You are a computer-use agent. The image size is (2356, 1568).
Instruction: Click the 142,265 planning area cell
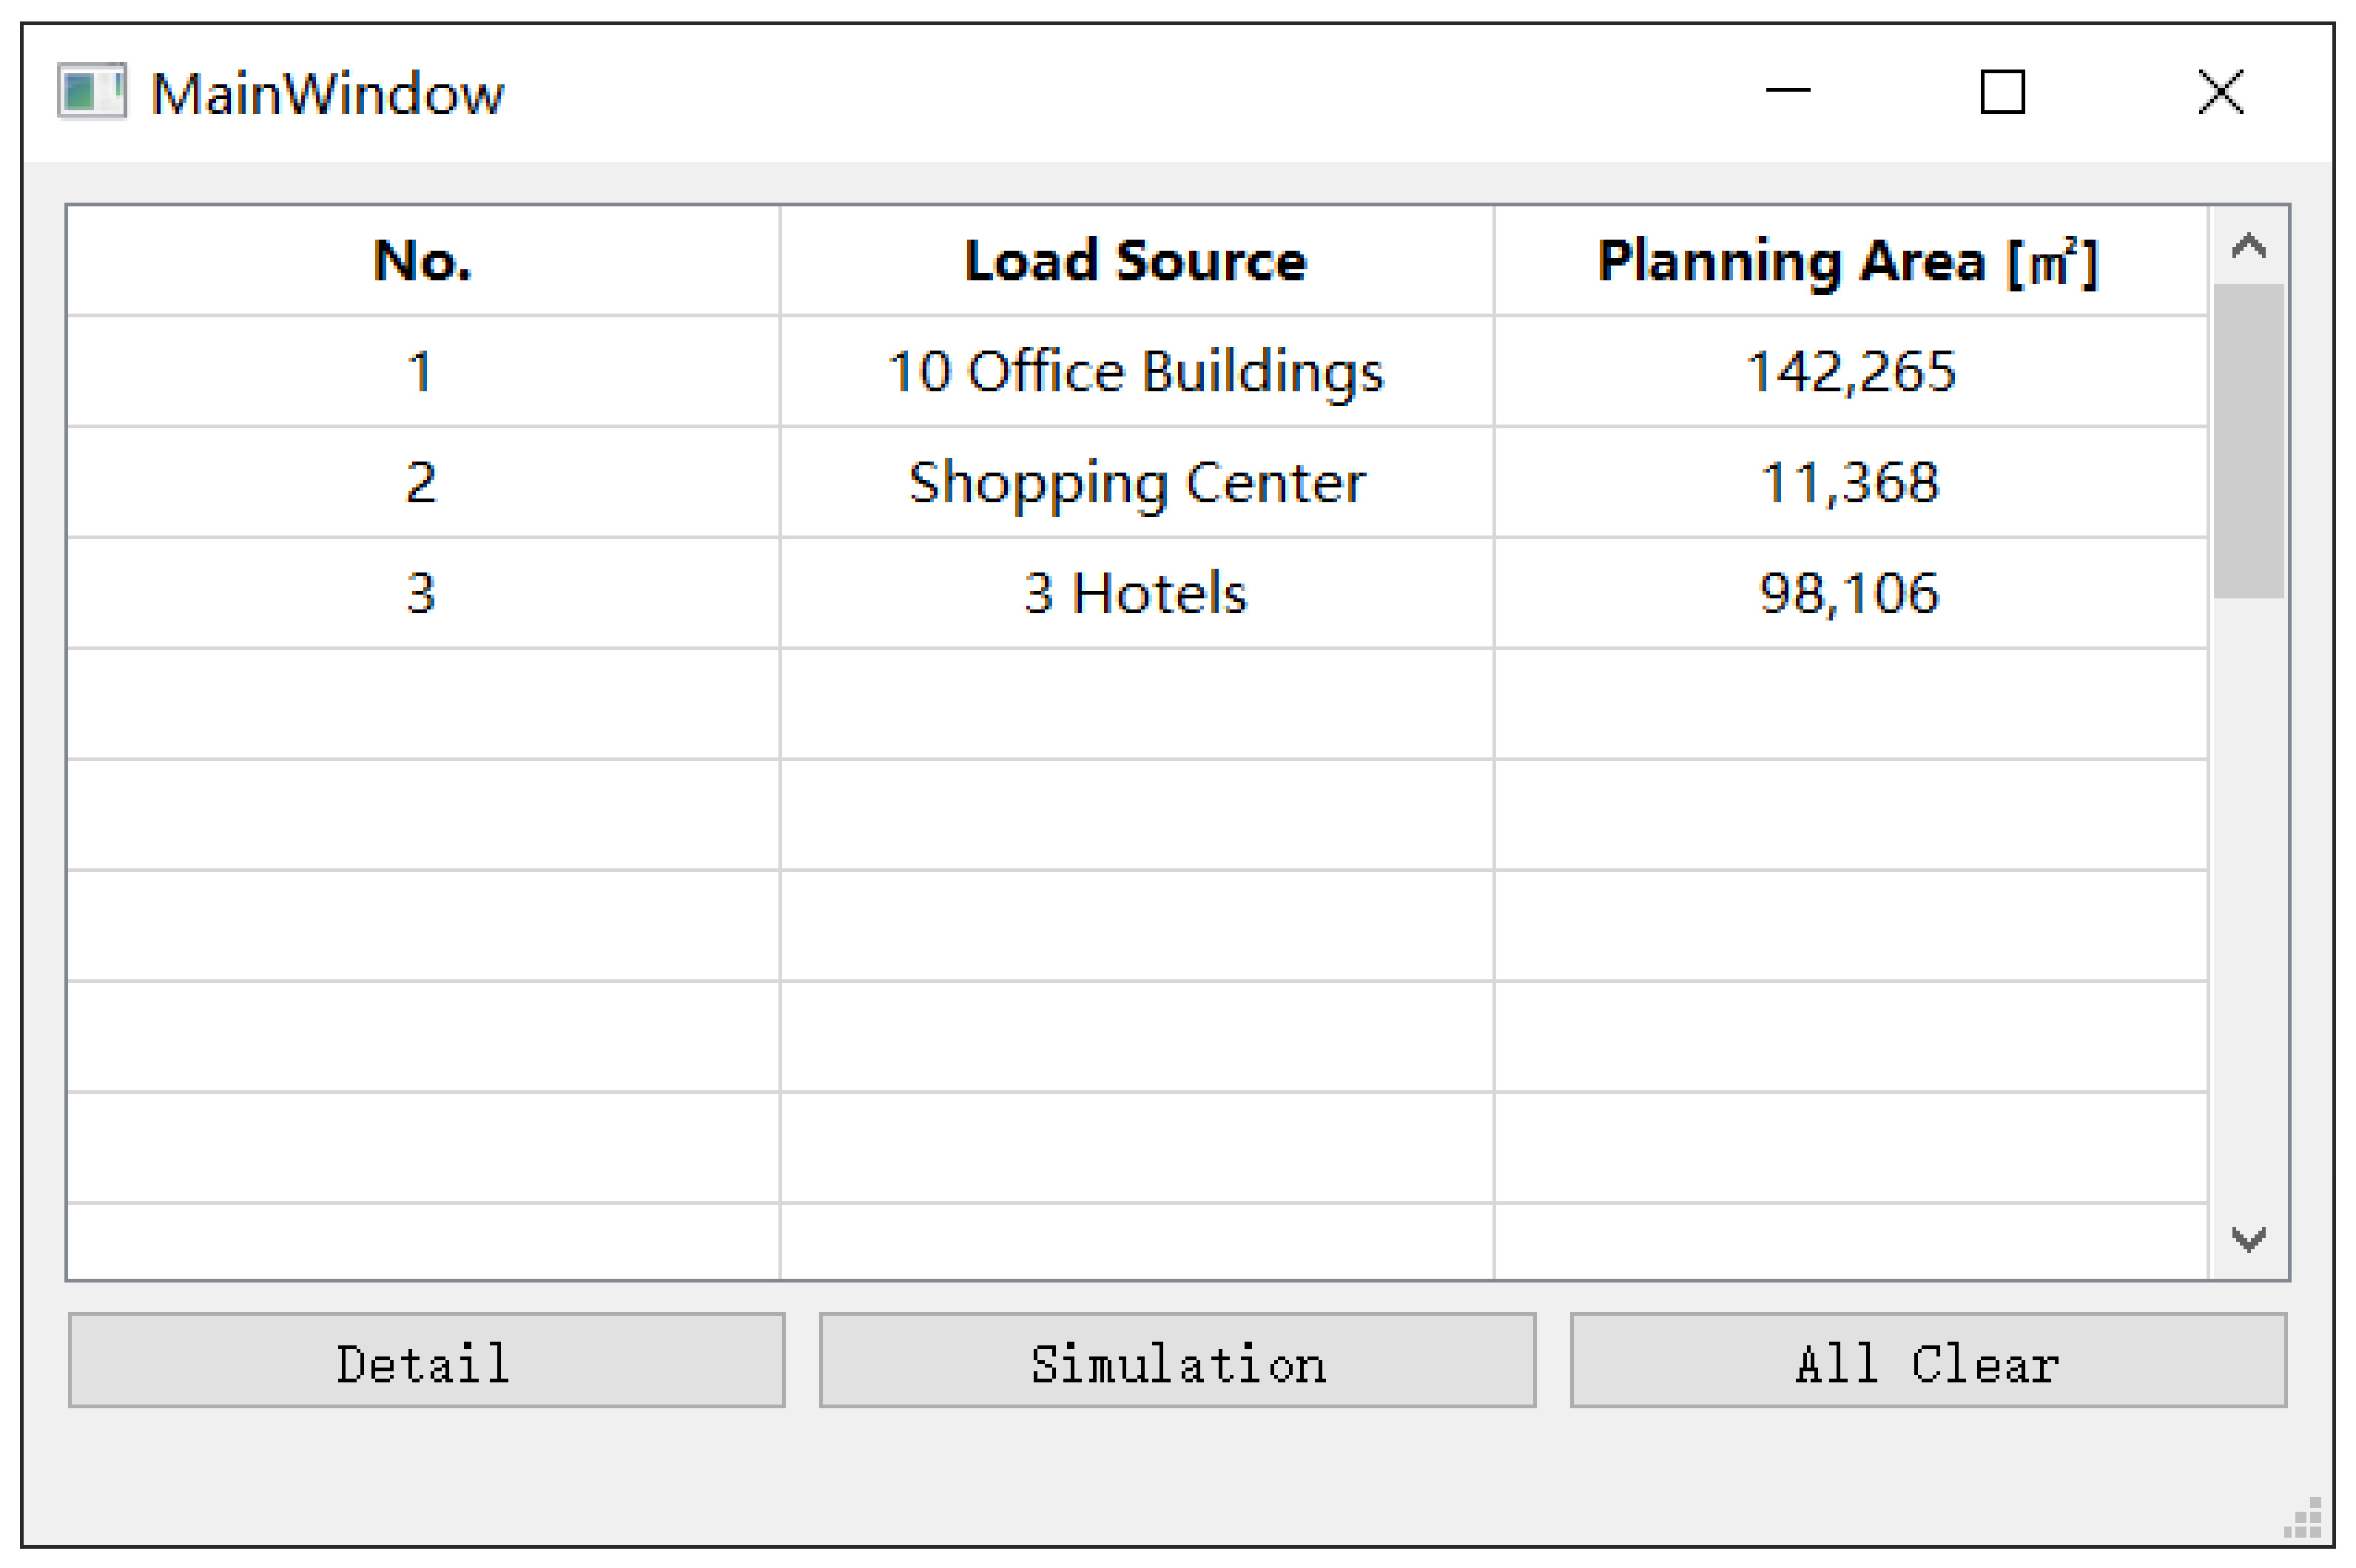click(1849, 372)
